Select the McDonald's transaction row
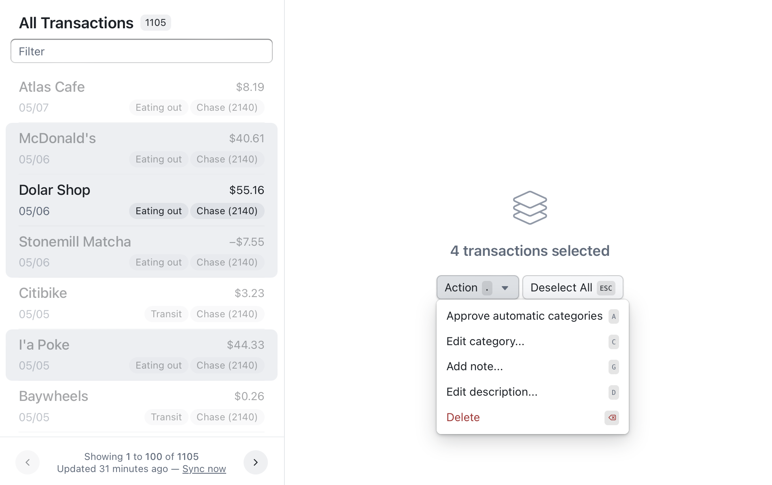772x485 pixels. (142, 148)
